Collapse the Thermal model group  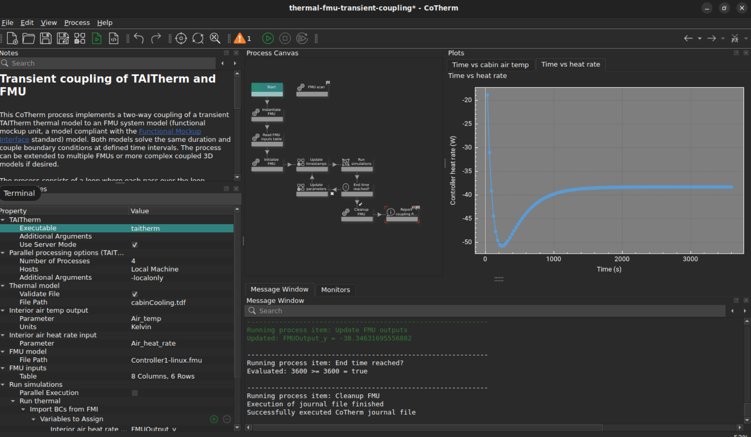click(3, 286)
